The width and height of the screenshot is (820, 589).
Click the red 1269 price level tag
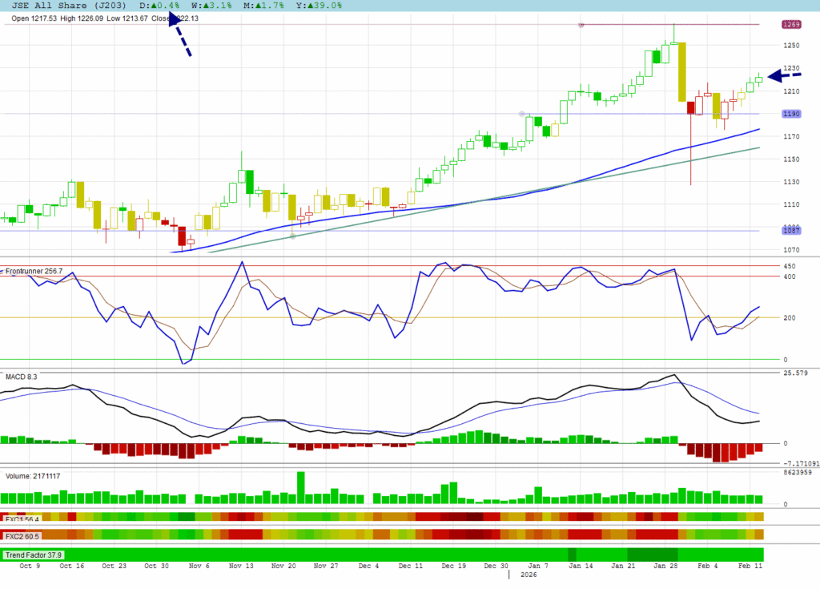[x=791, y=25]
